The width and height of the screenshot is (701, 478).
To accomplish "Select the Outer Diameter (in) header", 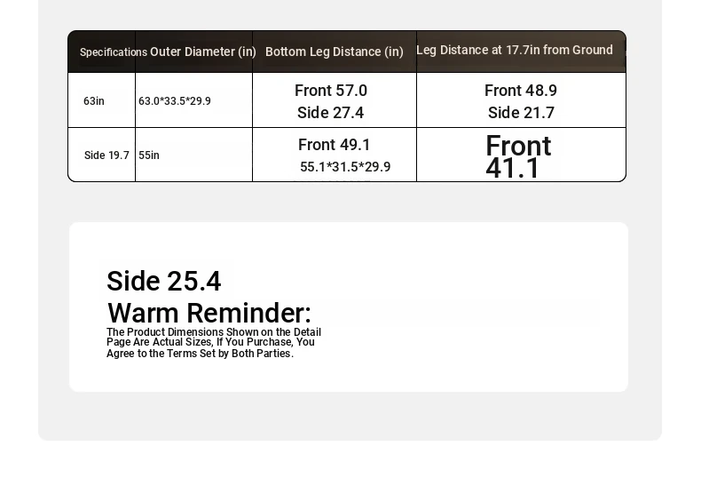I will pyautogui.click(x=203, y=52).
